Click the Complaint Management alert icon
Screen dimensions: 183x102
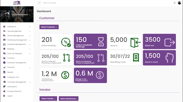click(x=4, y=63)
